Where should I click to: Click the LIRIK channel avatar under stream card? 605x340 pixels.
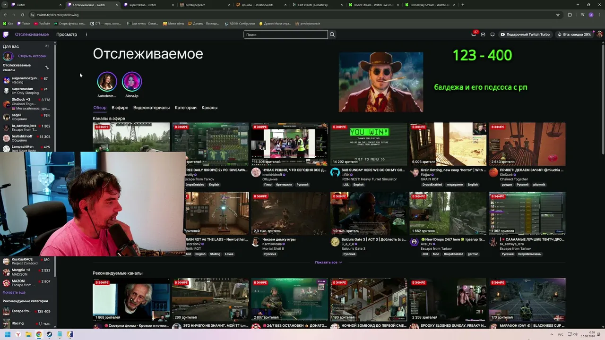coord(335,172)
